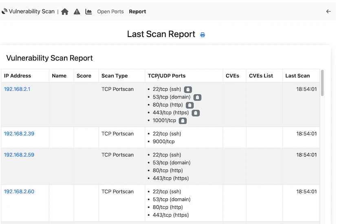Click the back arrow at top right
Image resolution: width=337 pixels, height=224 pixels.
click(x=328, y=11)
